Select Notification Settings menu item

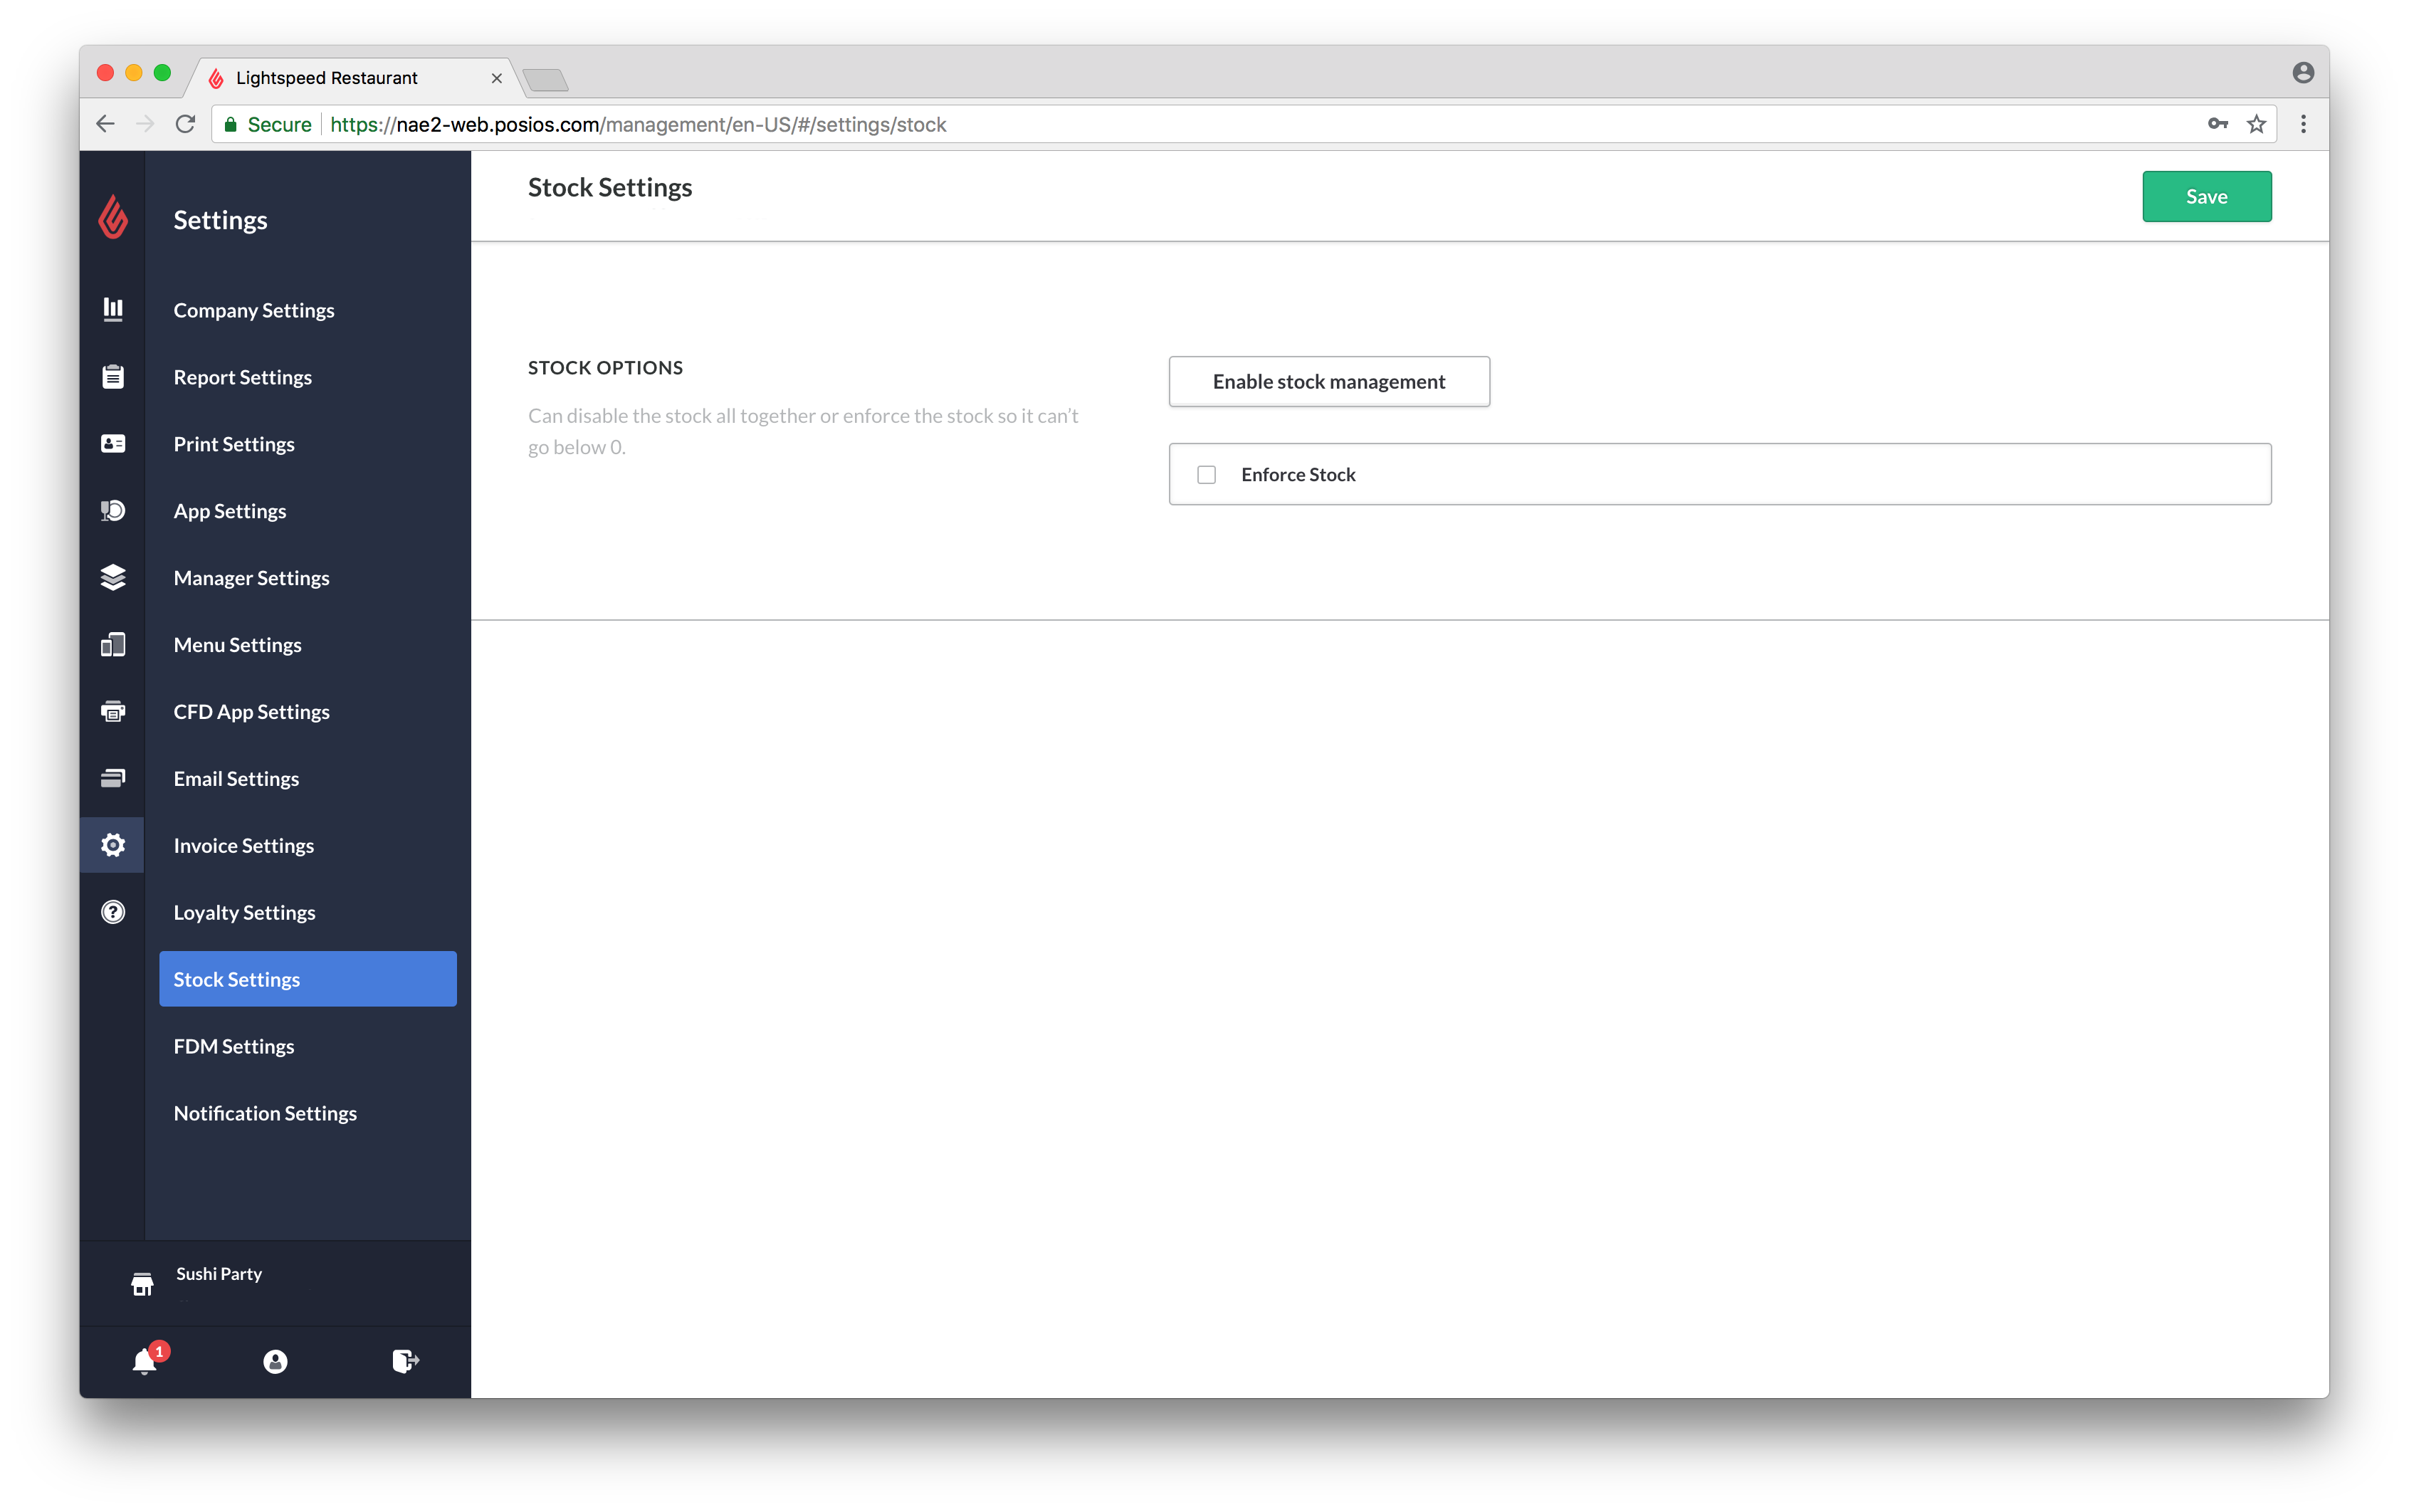pos(265,1111)
